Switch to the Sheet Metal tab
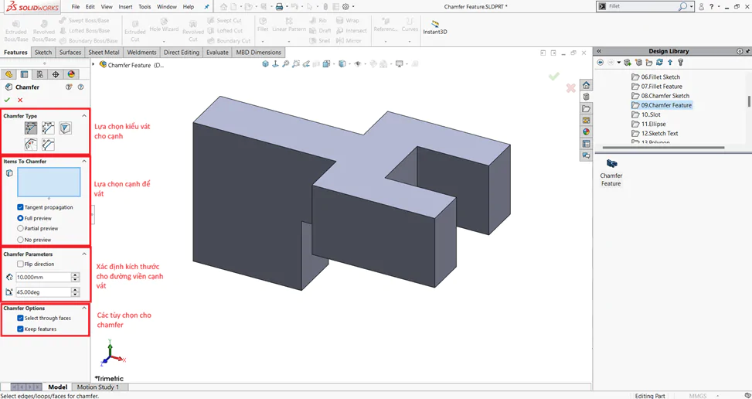This screenshot has height=399, width=752. [104, 53]
